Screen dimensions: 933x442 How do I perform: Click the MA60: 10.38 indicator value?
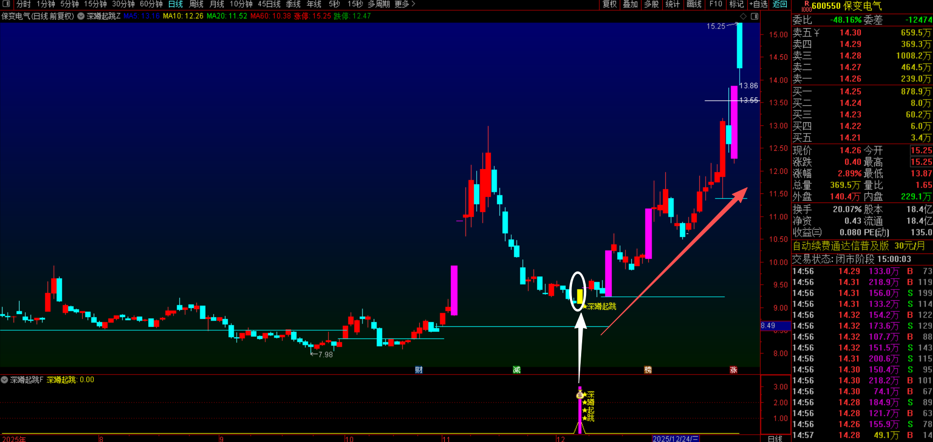271,16
